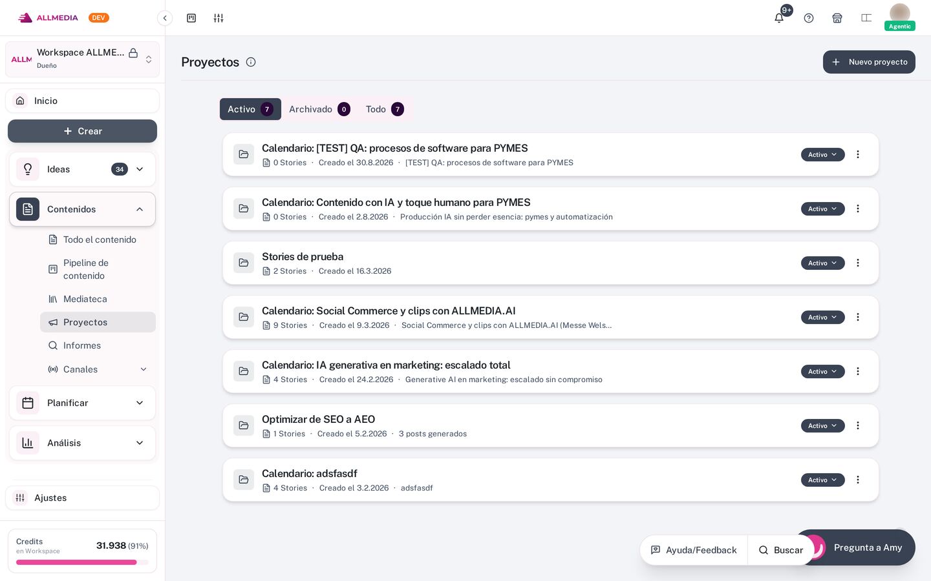Go to Inicio in the sidebar
The image size is (931, 581).
82,101
